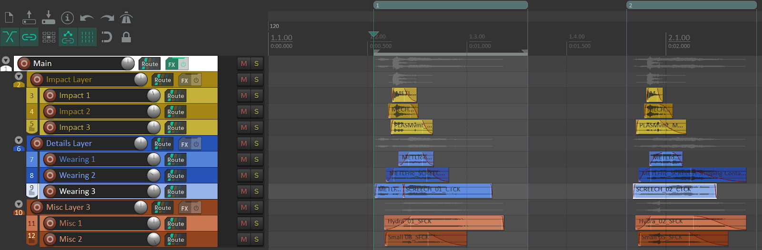The image size is (762, 250).
Task: Toggle the item grouping chain-link icon
Action: [29, 37]
